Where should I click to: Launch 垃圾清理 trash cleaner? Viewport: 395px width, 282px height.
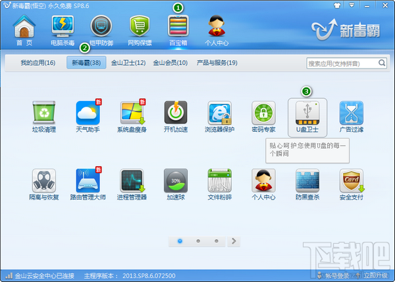coord(44,117)
